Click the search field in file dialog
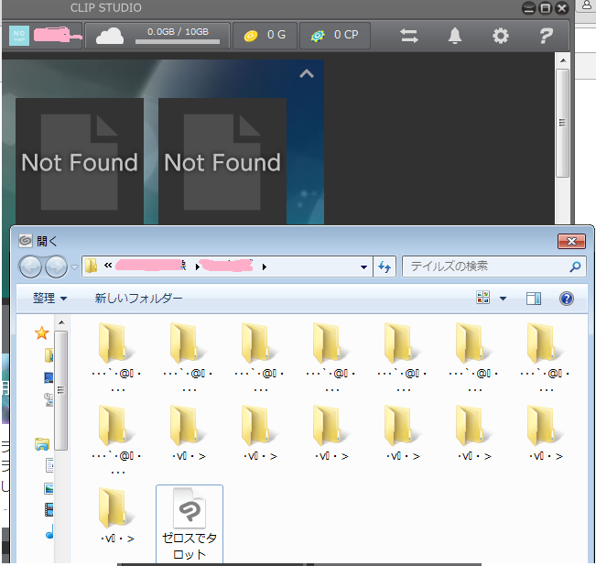Screen dimensions: 596x566 (485, 267)
